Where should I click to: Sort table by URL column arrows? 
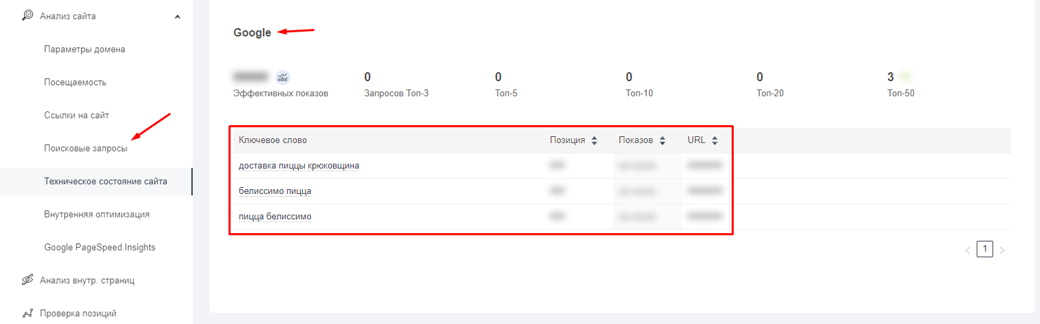pos(714,140)
